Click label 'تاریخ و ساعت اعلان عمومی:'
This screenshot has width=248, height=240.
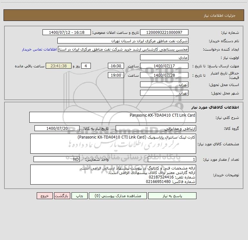[116, 33]
